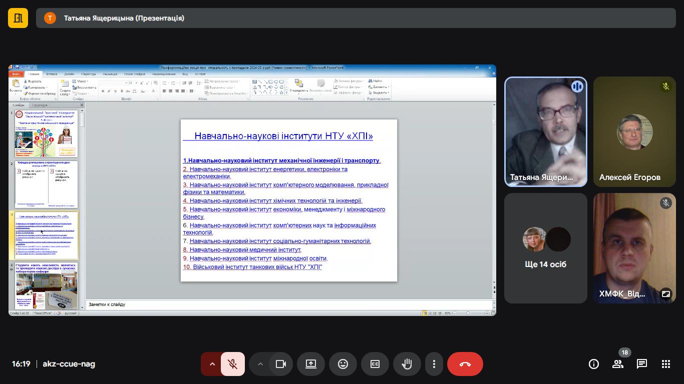Open microphone audio settings arrow

(212, 364)
